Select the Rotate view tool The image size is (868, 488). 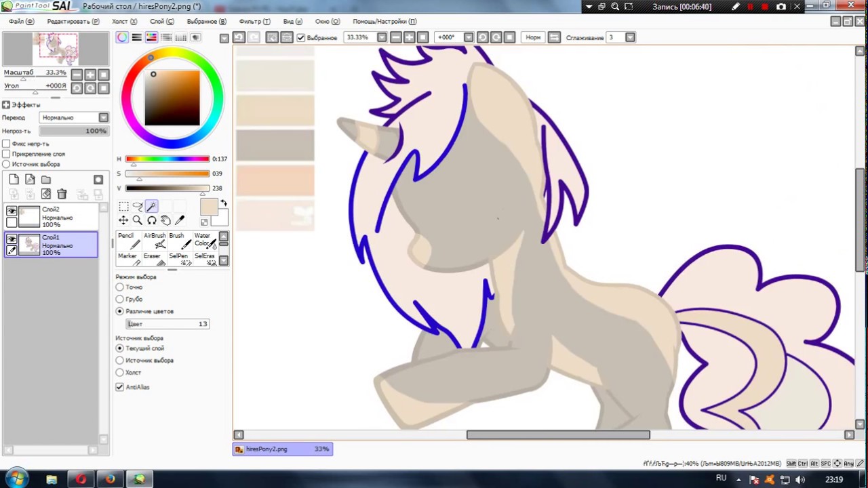tap(151, 220)
